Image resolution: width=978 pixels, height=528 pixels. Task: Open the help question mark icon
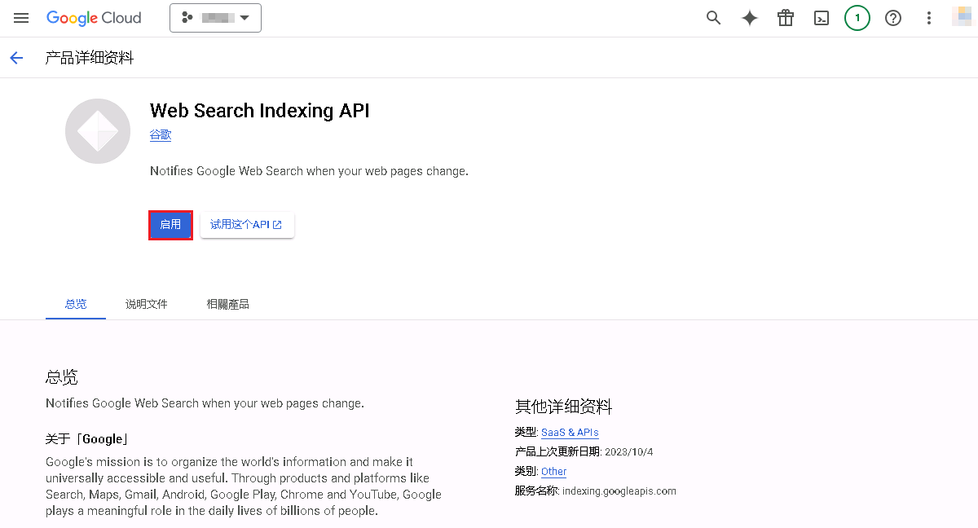coord(893,18)
